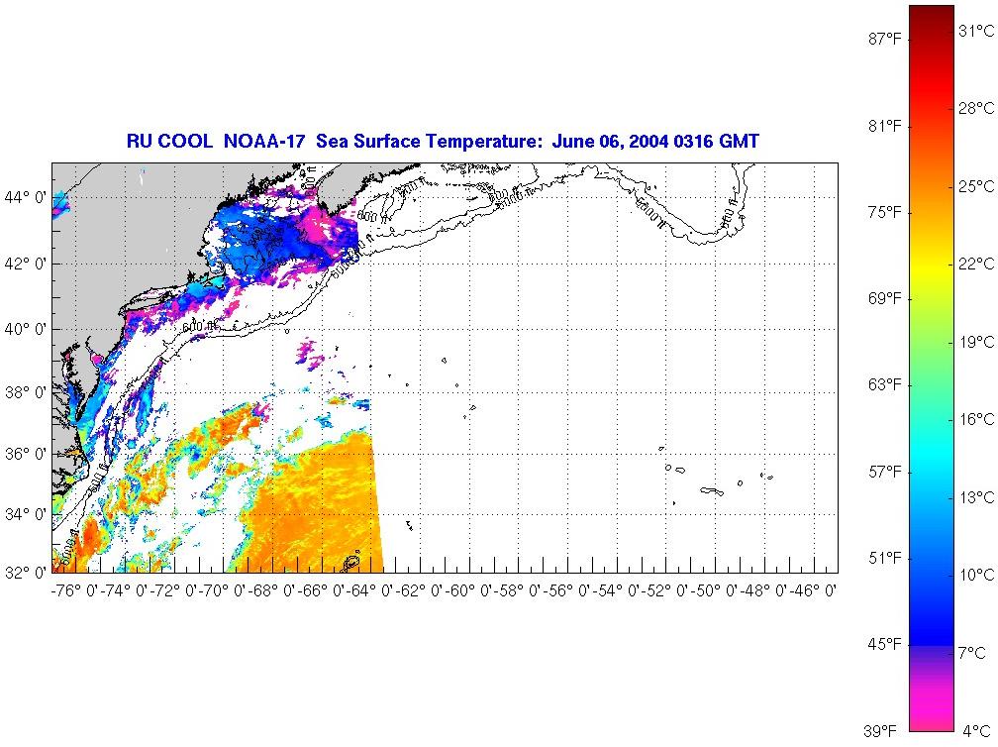Click the 31°C colorbar label

[977, 31]
